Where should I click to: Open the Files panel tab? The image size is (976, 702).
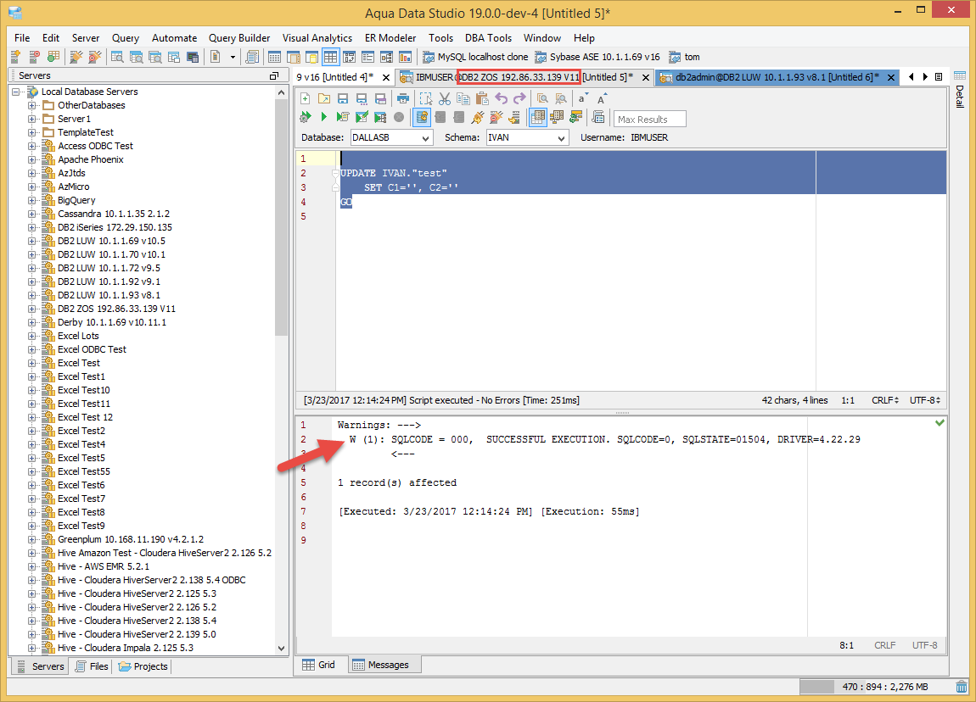(93, 666)
